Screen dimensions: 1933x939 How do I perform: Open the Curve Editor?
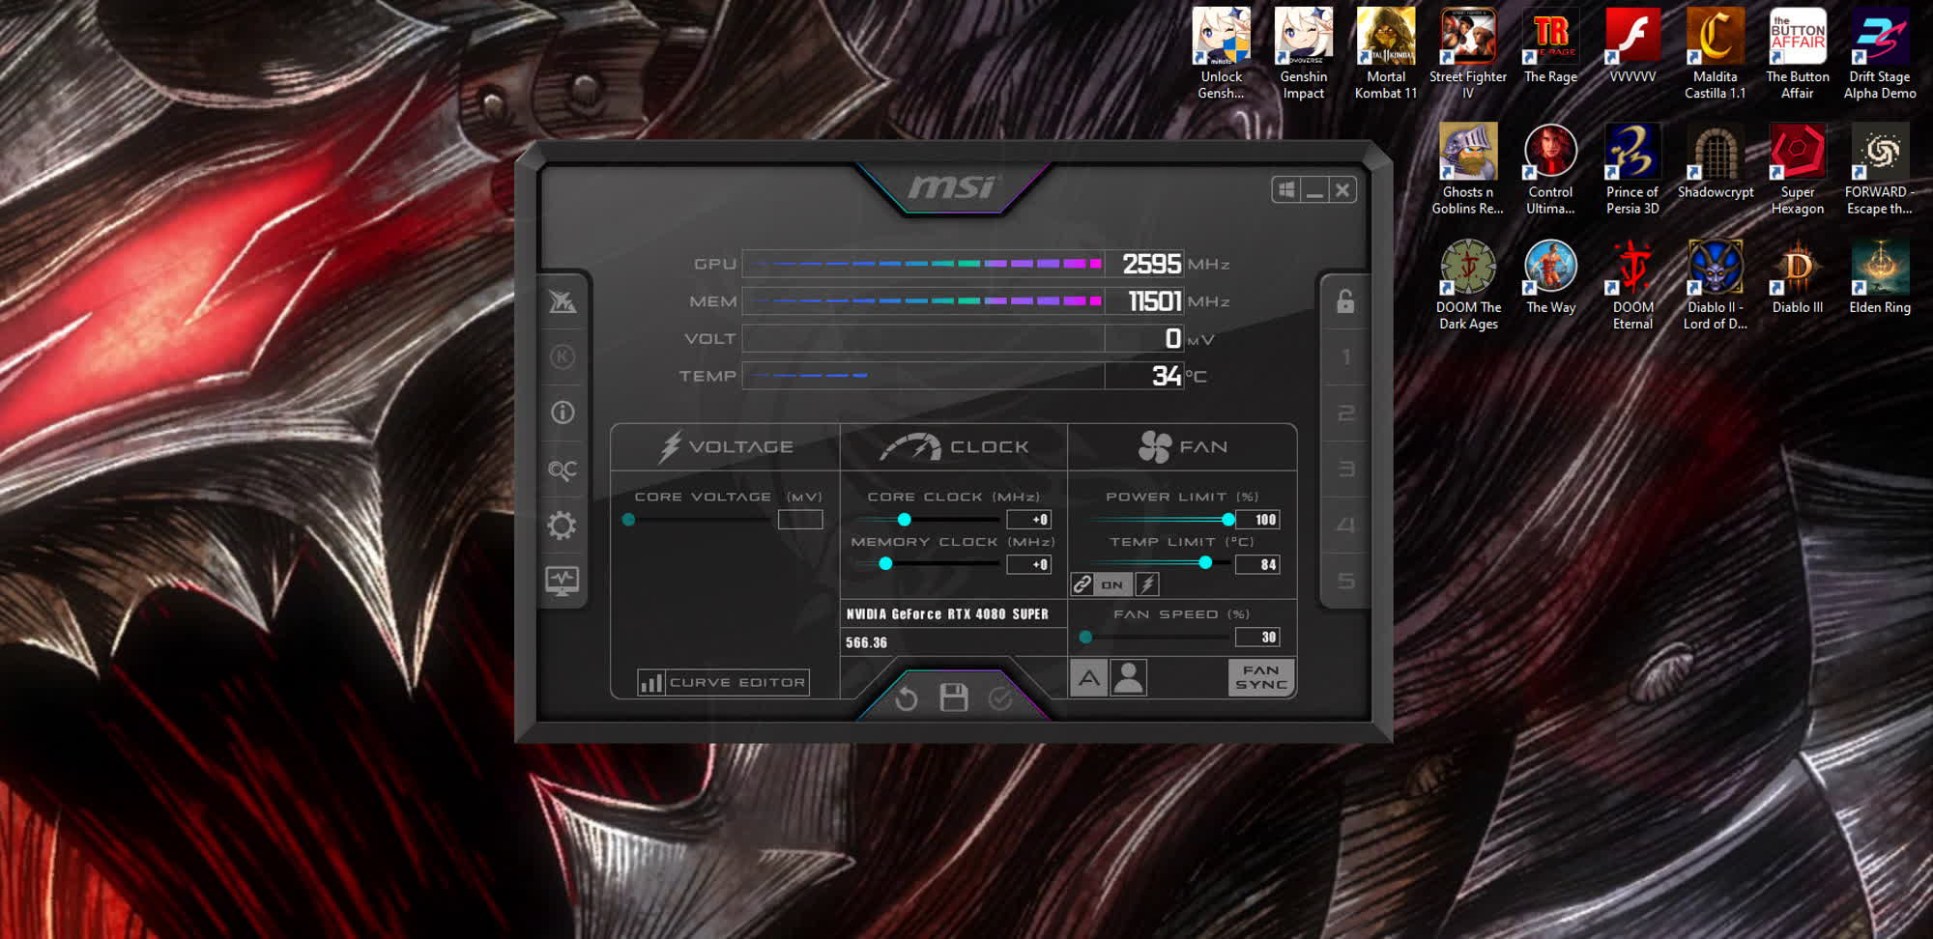723,682
